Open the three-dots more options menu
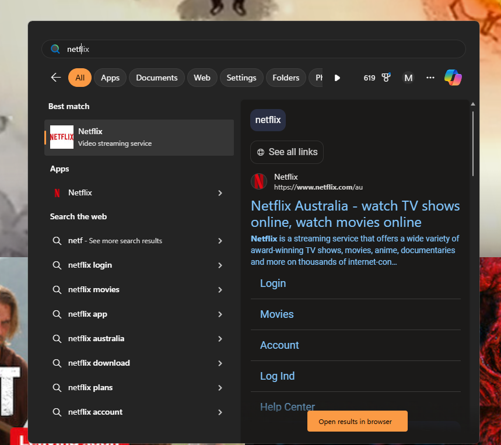Screen dimensions: 501x445 430,78
